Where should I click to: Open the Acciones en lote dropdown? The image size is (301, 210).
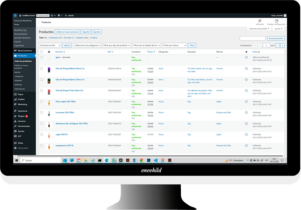(50, 45)
